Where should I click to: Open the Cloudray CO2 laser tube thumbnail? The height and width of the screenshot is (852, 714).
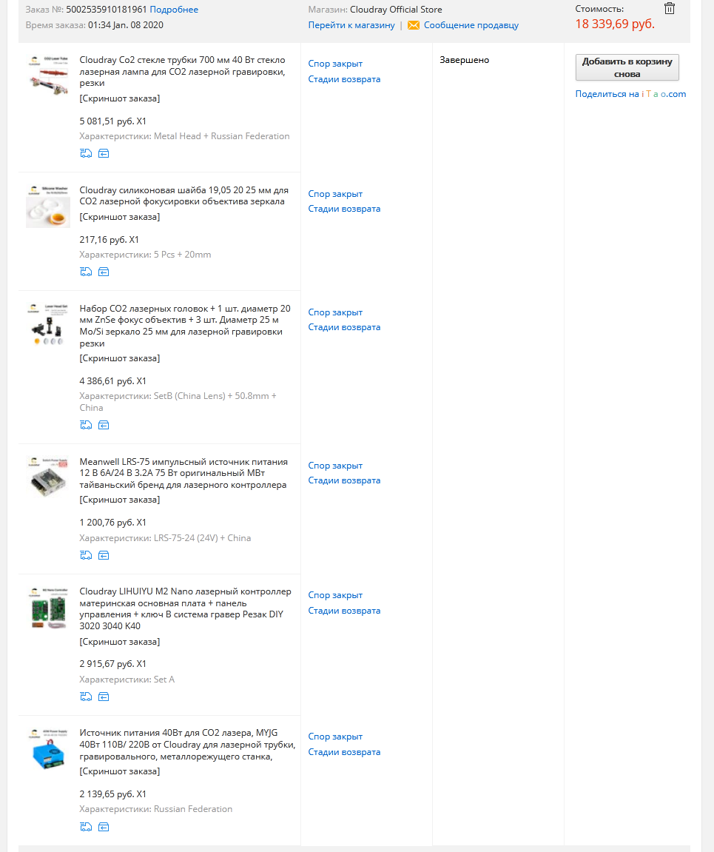[x=48, y=76]
